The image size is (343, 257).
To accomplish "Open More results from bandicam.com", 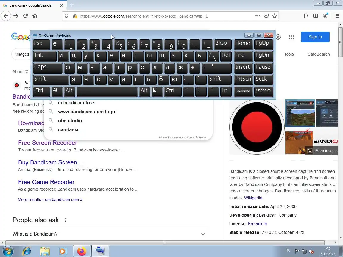I will tap(50, 200).
